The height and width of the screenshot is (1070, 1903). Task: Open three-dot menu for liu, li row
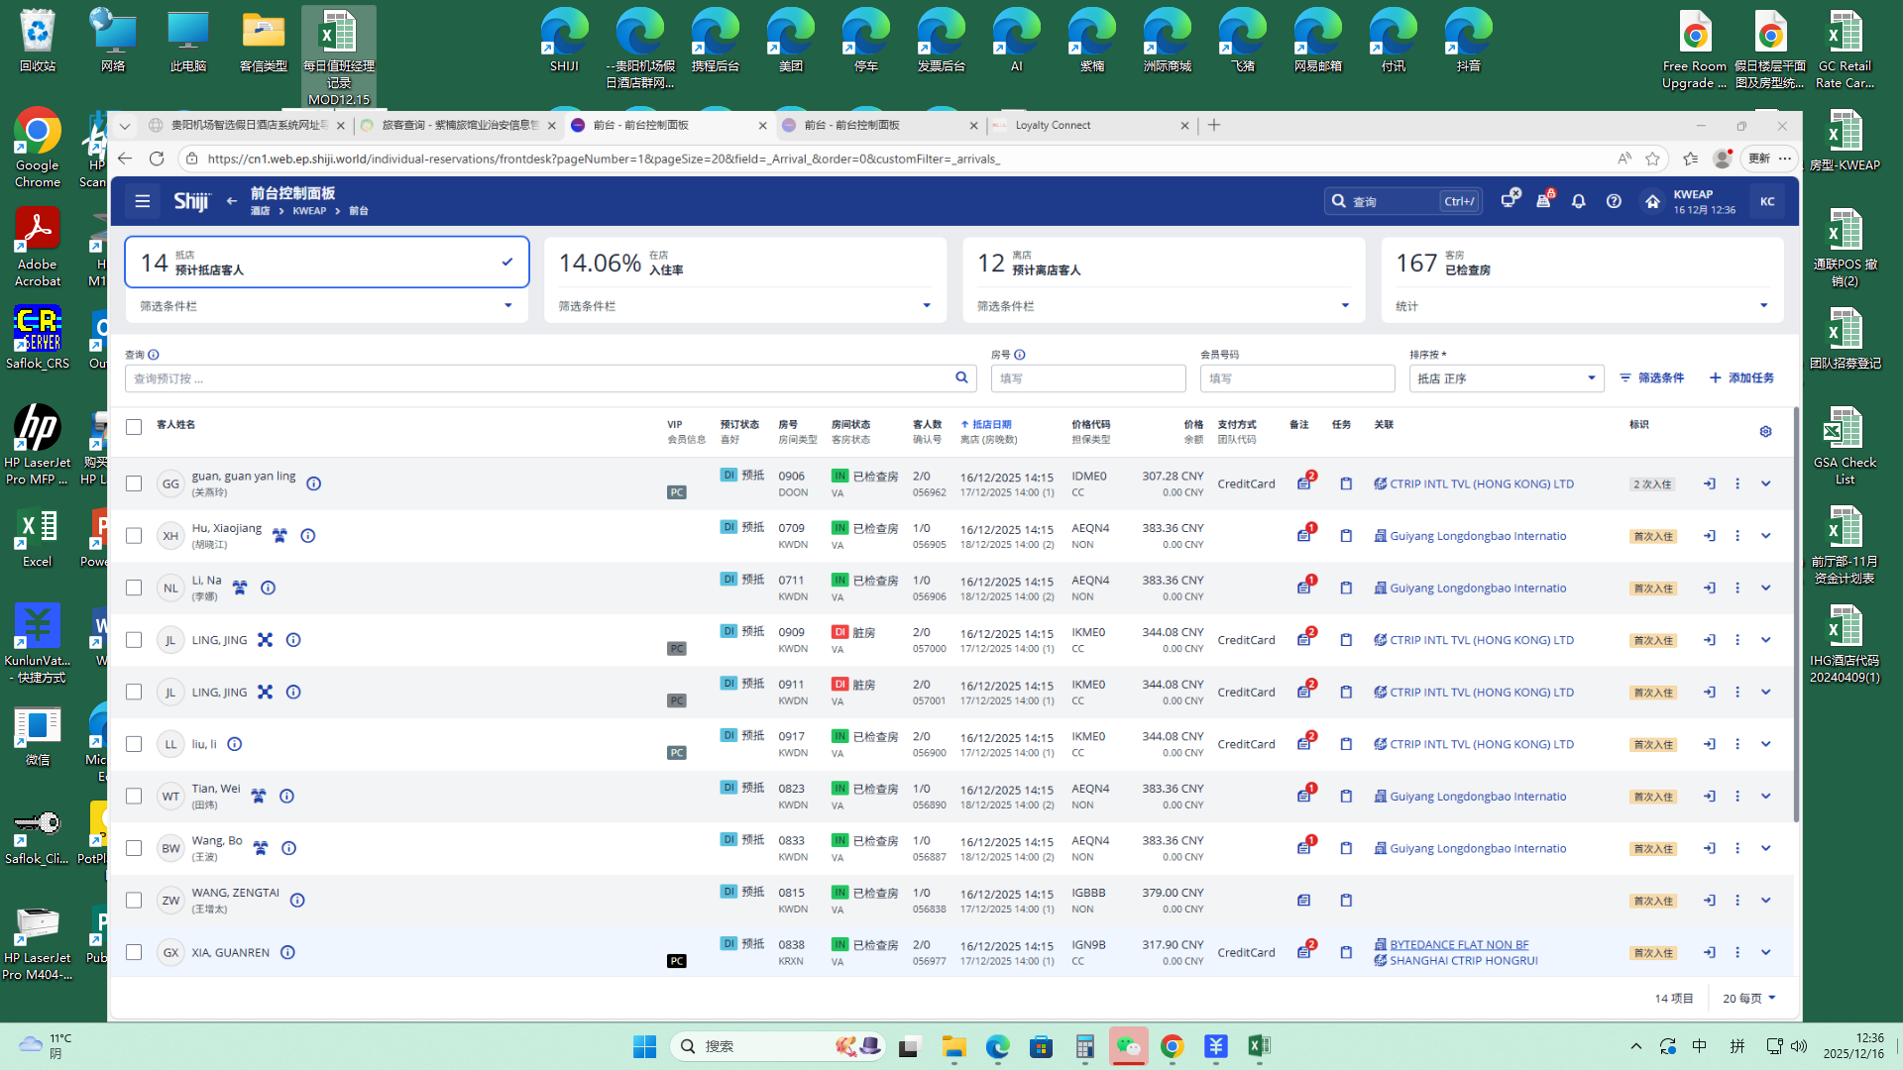(x=1737, y=745)
